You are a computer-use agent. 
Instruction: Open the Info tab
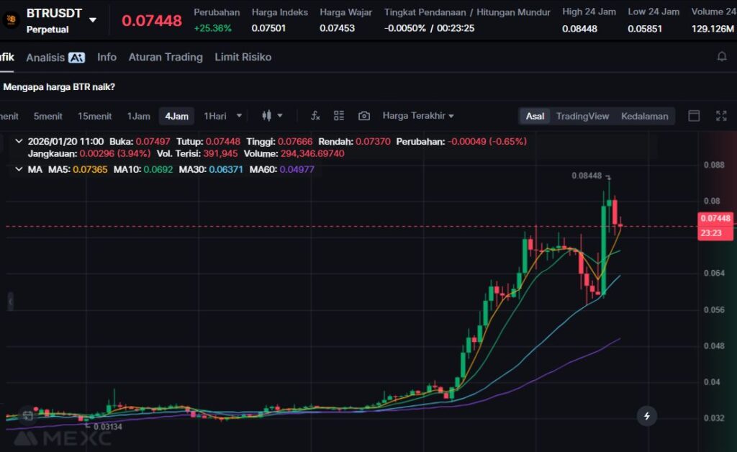pos(107,57)
